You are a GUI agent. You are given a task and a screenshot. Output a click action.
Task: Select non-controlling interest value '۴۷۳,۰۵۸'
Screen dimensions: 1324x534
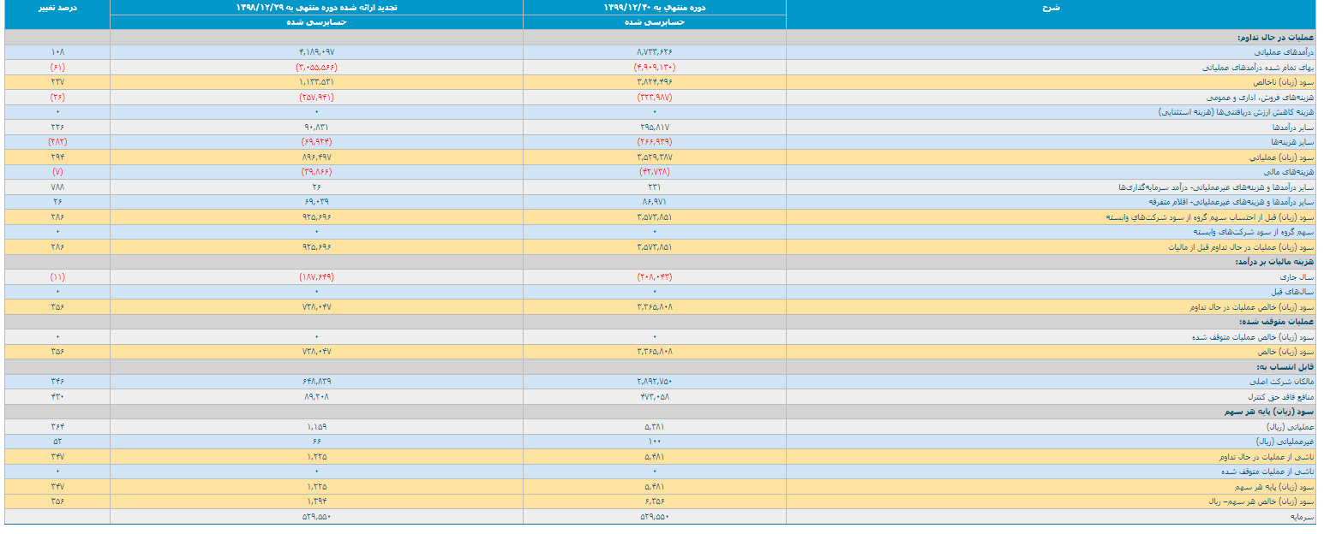click(x=655, y=397)
